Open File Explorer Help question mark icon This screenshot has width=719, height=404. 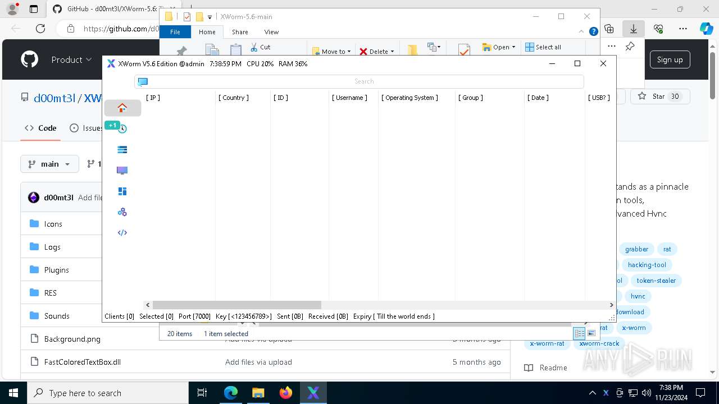pyautogui.click(x=594, y=32)
